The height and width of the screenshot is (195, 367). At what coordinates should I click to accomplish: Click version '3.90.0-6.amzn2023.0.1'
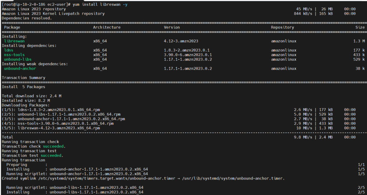click(x=188, y=55)
